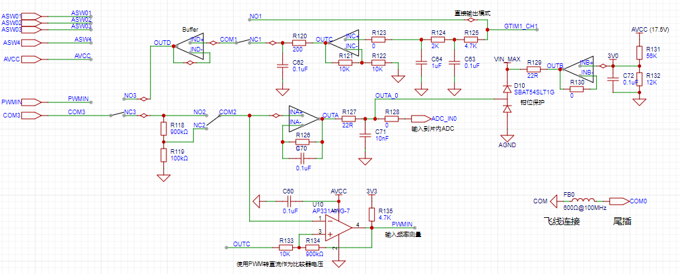Click the VIN_MAX net label

point(507,59)
